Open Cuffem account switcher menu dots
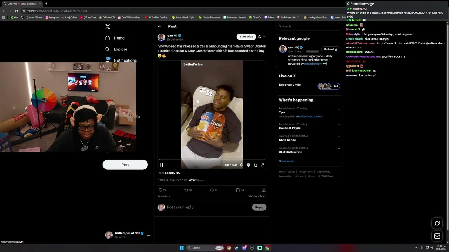The width and height of the screenshot is (449, 252). pyautogui.click(x=148, y=235)
